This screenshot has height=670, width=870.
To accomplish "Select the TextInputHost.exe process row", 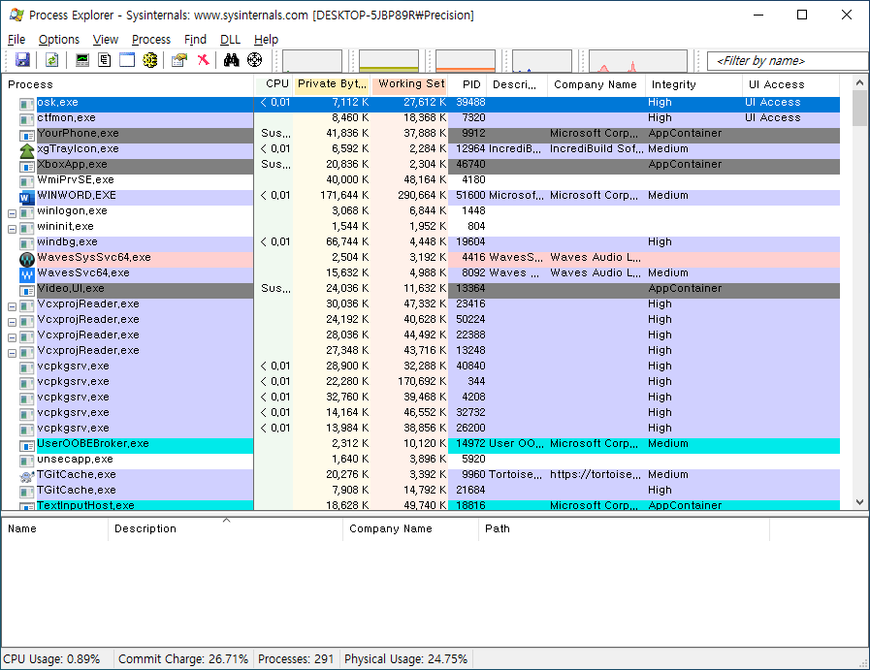I will (x=421, y=505).
